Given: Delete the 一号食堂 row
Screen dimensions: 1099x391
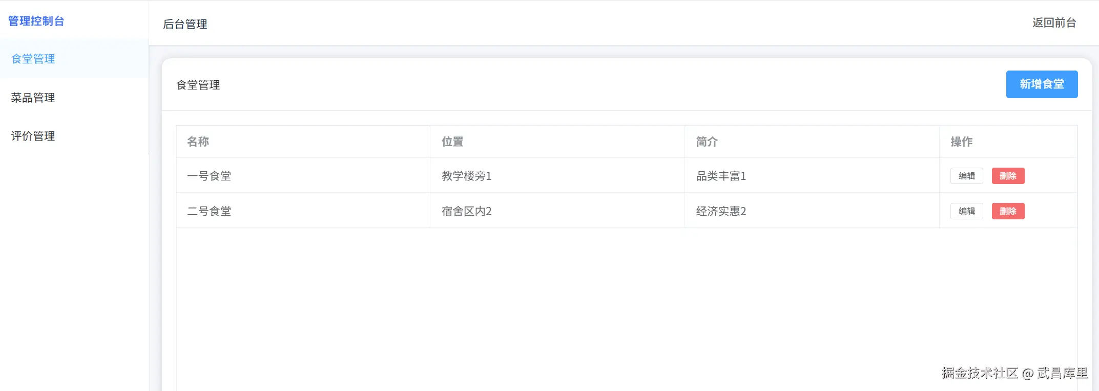Looking at the screenshot, I should click(1008, 176).
